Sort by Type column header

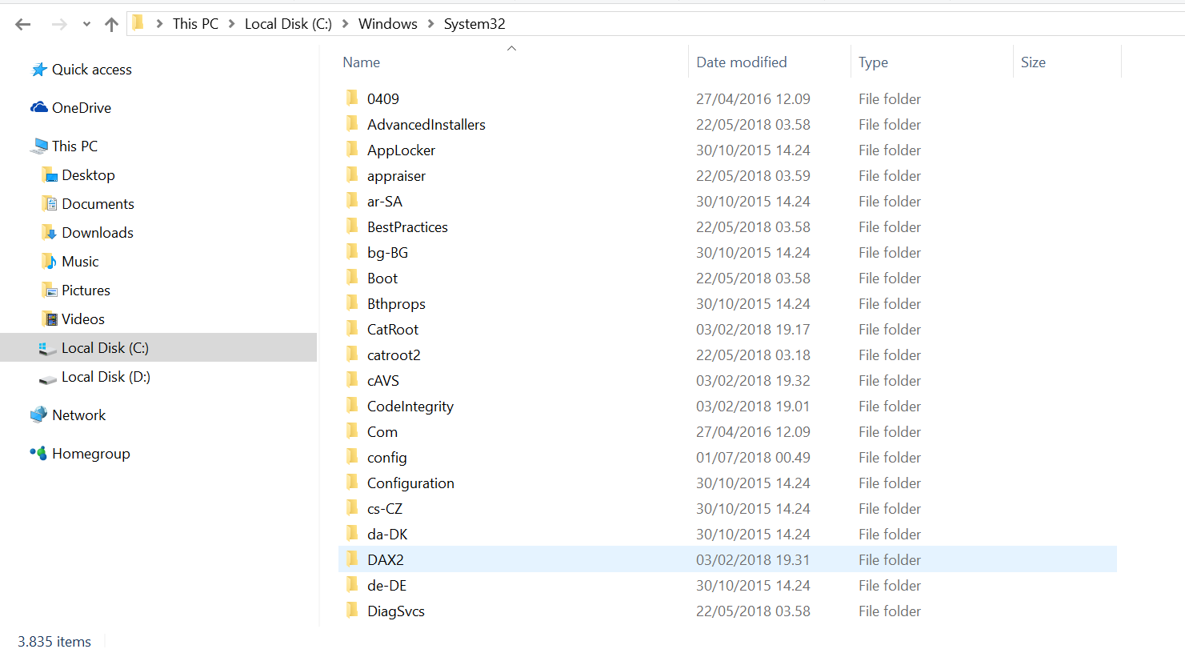(x=874, y=62)
